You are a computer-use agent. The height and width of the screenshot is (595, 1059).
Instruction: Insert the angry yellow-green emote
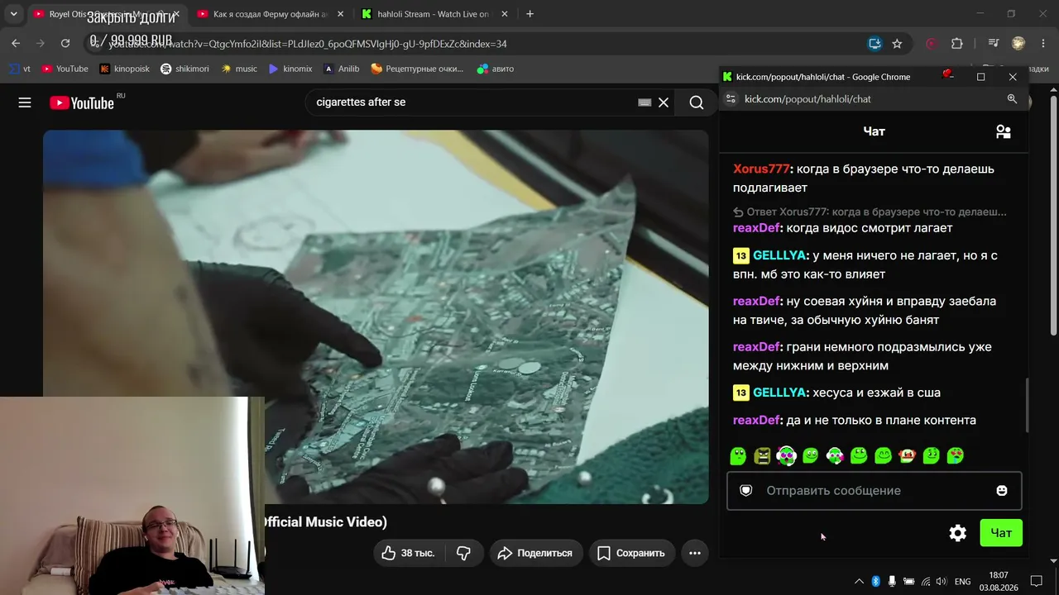(762, 455)
